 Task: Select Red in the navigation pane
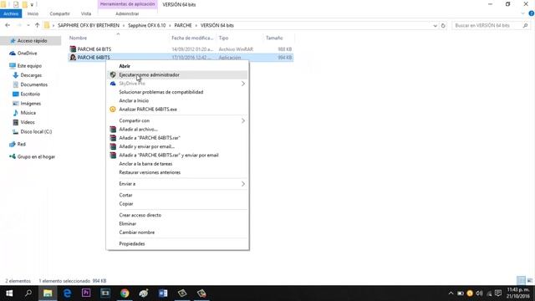[x=21, y=144]
